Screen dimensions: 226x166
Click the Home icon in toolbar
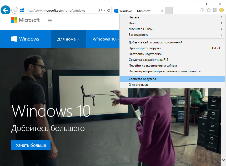click(202, 10)
